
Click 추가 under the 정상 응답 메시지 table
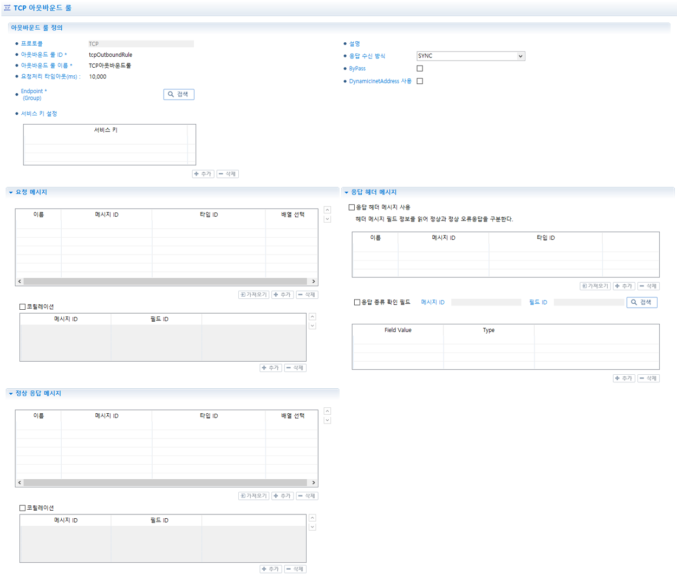(x=282, y=496)
